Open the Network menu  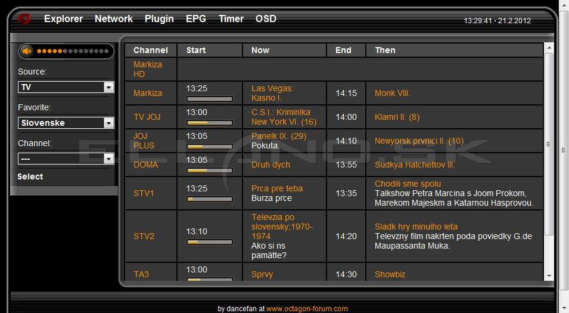pyautogui.click(x=114, y=18)
